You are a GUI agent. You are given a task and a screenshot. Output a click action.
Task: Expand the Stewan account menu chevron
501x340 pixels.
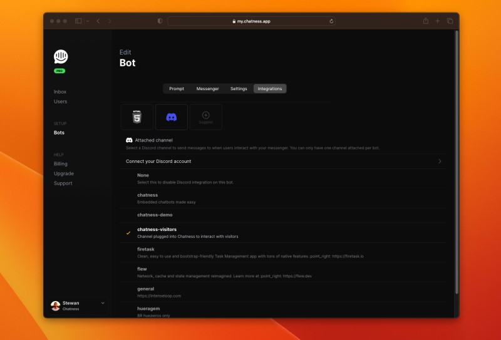click(x=103, y=303)
